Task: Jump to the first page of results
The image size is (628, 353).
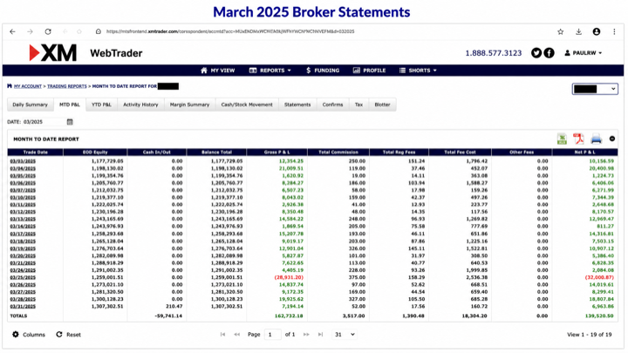Action: tap(222, 335)
